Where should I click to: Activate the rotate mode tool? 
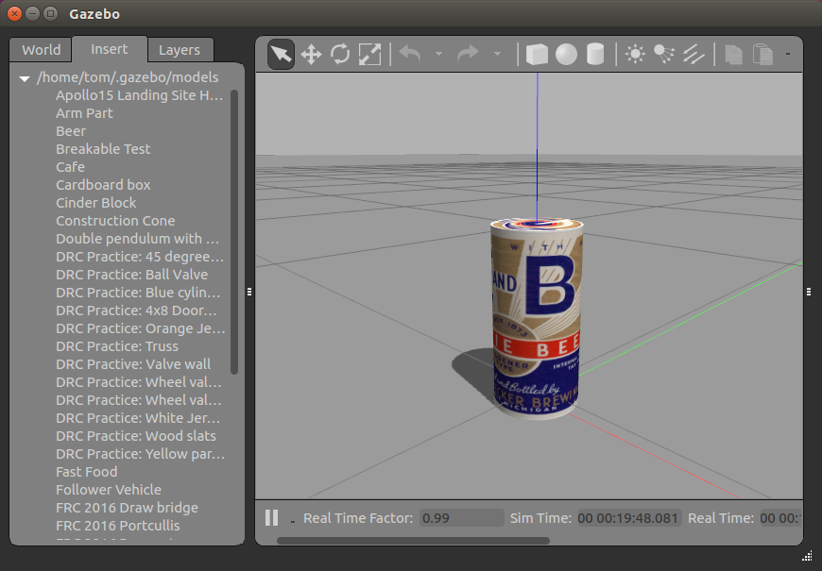coord(340,55)
